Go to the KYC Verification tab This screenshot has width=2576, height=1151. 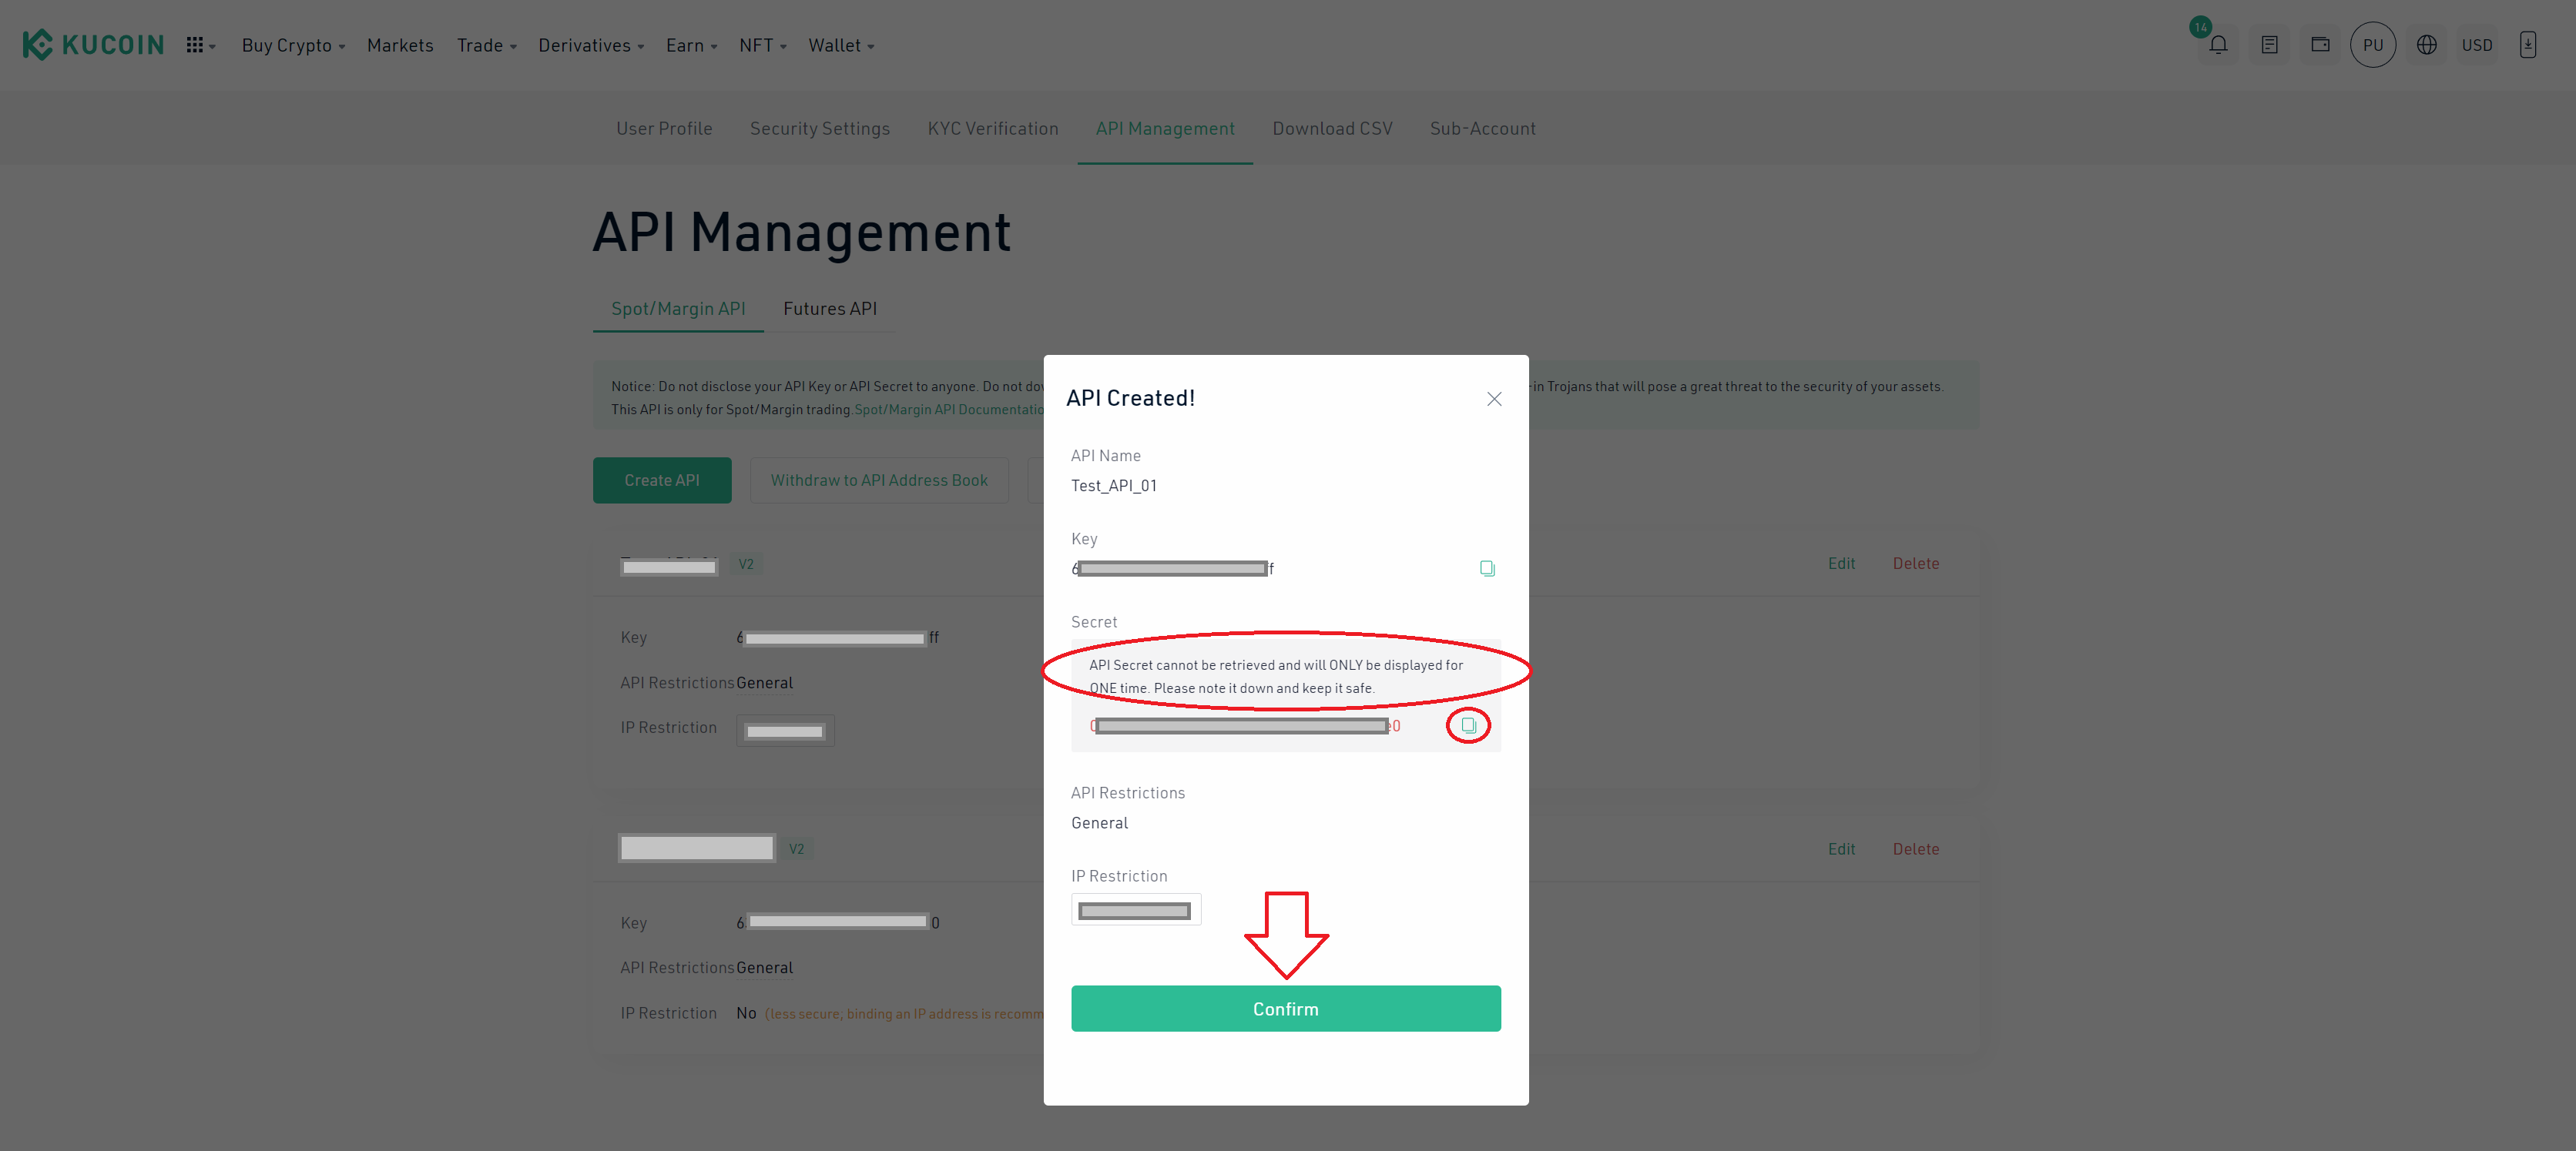click(x=993, y=129)
